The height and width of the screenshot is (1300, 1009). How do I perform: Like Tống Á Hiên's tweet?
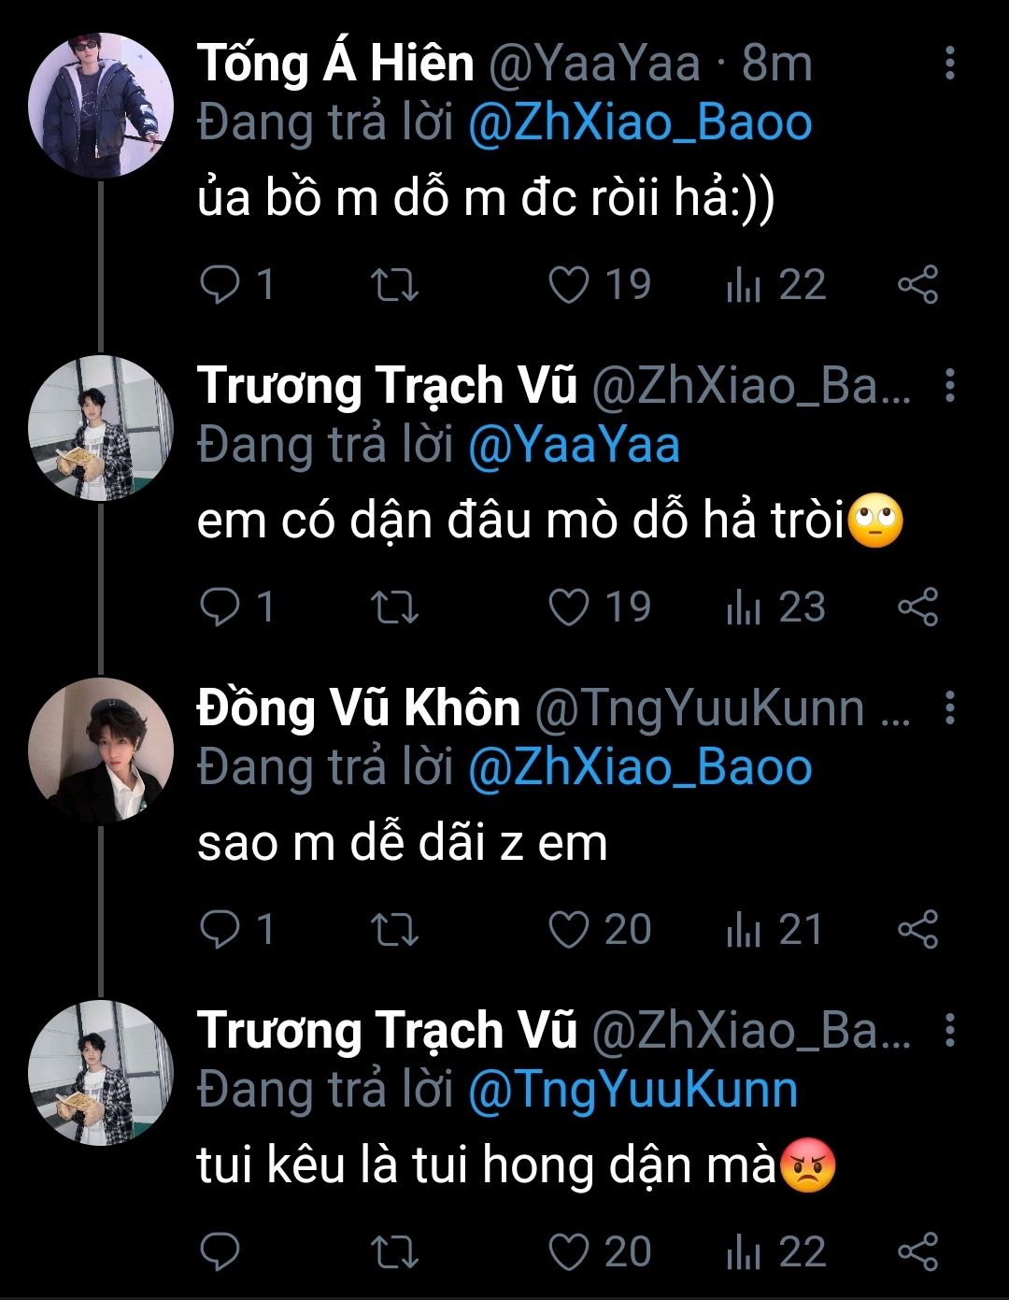coord(568,285)
